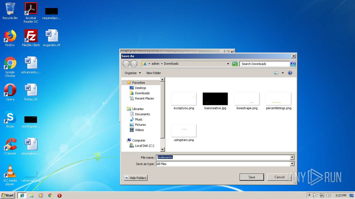Open Recent Places in navigation pane
The width and height of the screenshot is (355, 199).
tap(144, 98)
